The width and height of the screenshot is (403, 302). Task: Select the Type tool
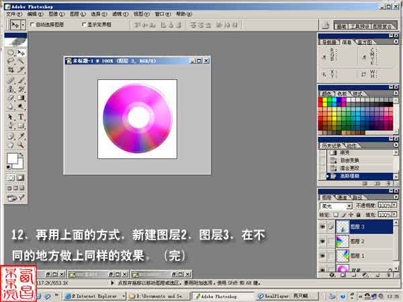pos(21,117)
